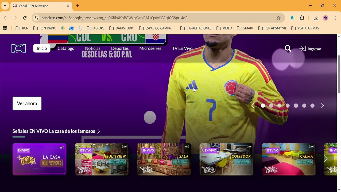Open a new tab with the plus icon

77,6
